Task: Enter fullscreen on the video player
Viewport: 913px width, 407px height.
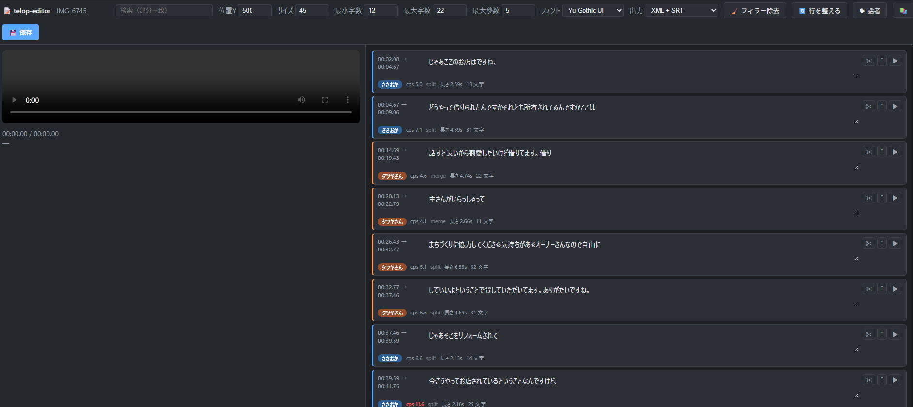Action: [x=325, y=100]
